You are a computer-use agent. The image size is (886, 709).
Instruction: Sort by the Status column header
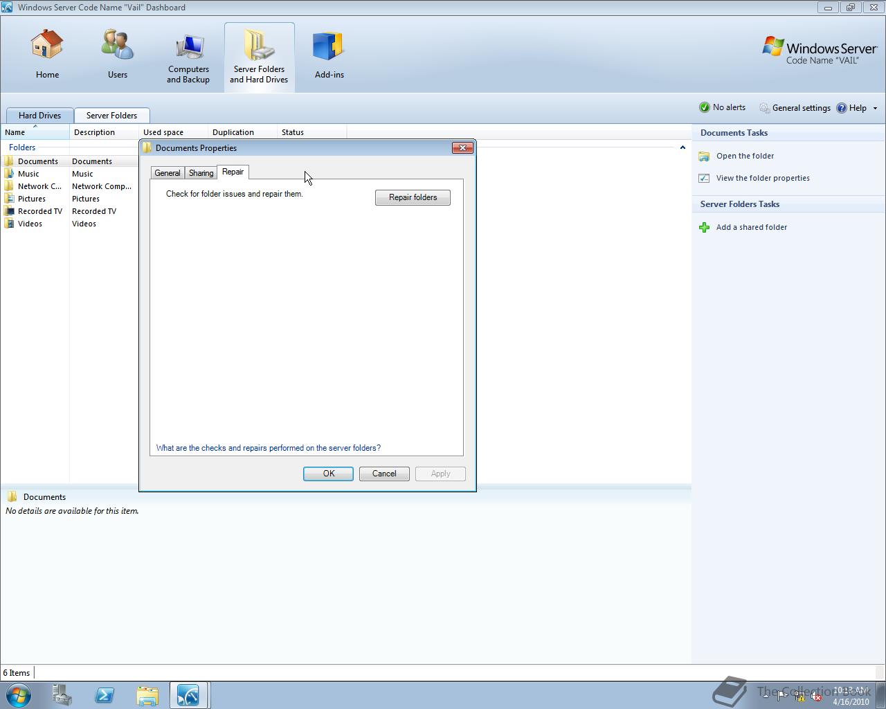[x=311, y=132]
